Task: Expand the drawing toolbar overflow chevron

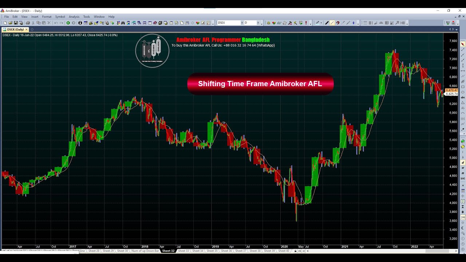Action: coord(358,24)
